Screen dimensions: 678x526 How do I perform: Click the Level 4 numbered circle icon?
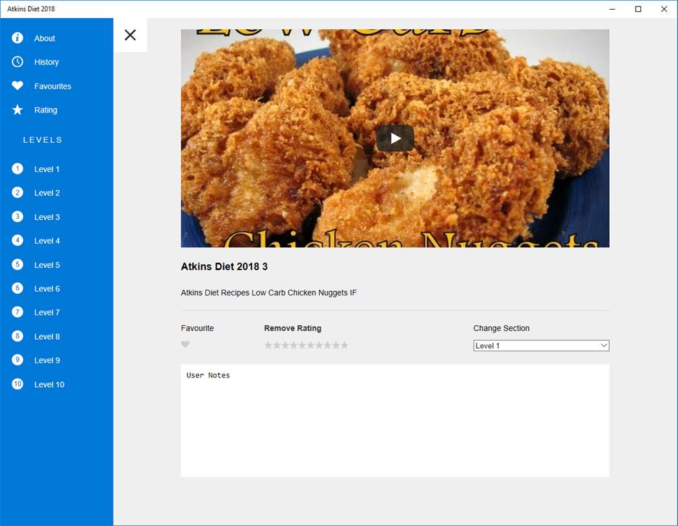[x=18, y=240]
